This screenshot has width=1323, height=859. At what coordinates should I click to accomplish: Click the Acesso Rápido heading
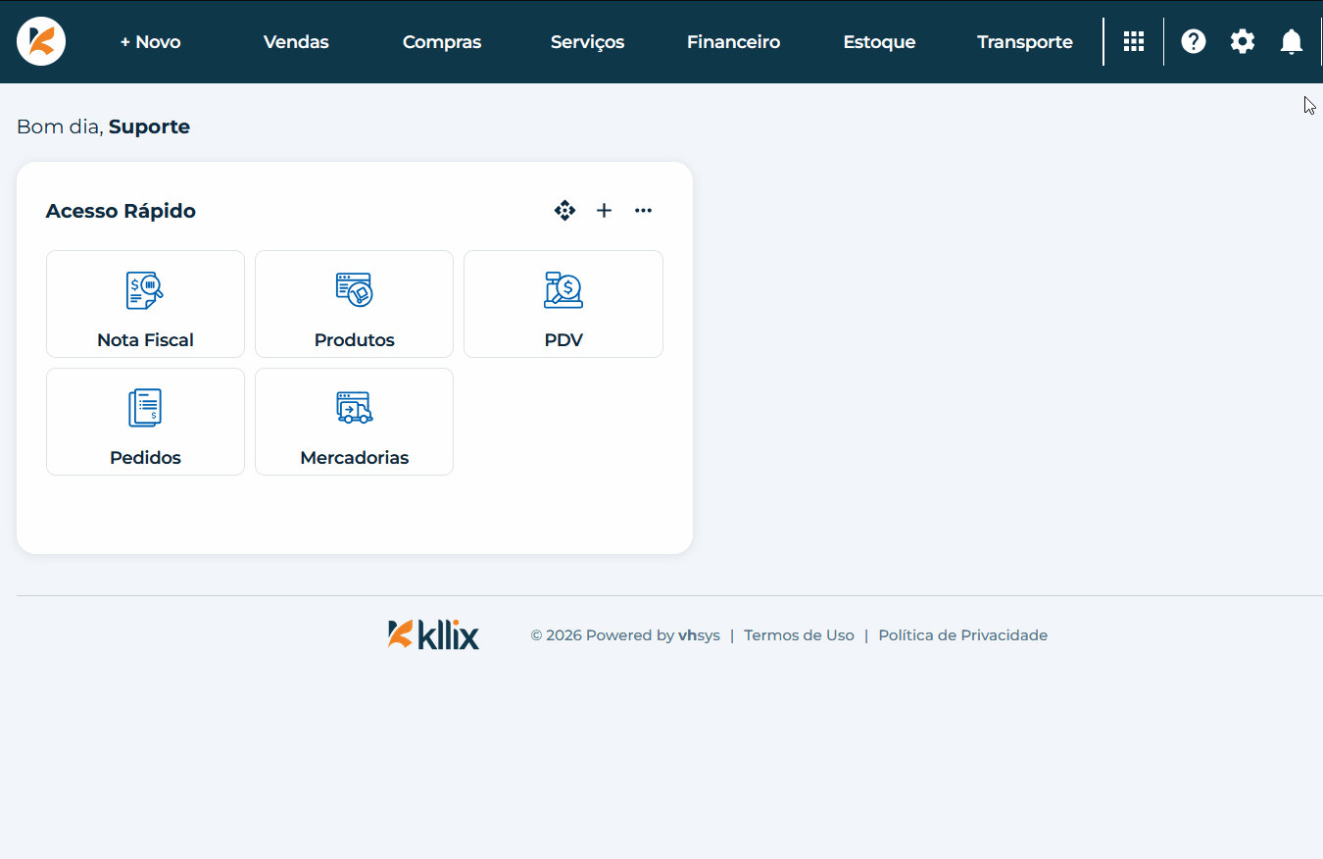(121, 211)
